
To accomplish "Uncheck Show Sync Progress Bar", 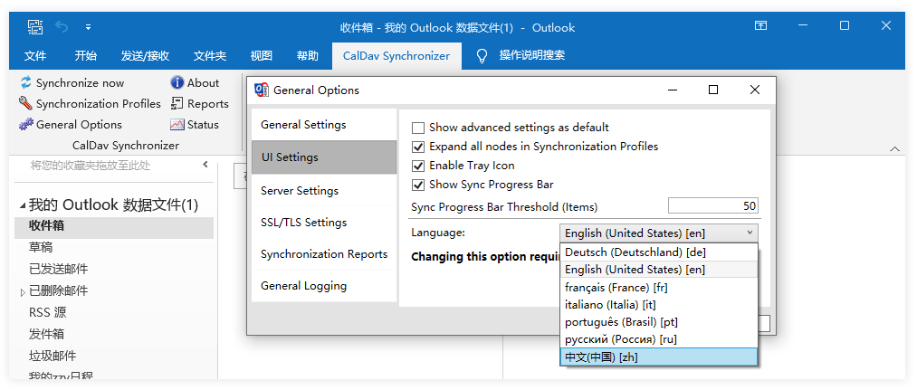I will click(x=418, y=185).
